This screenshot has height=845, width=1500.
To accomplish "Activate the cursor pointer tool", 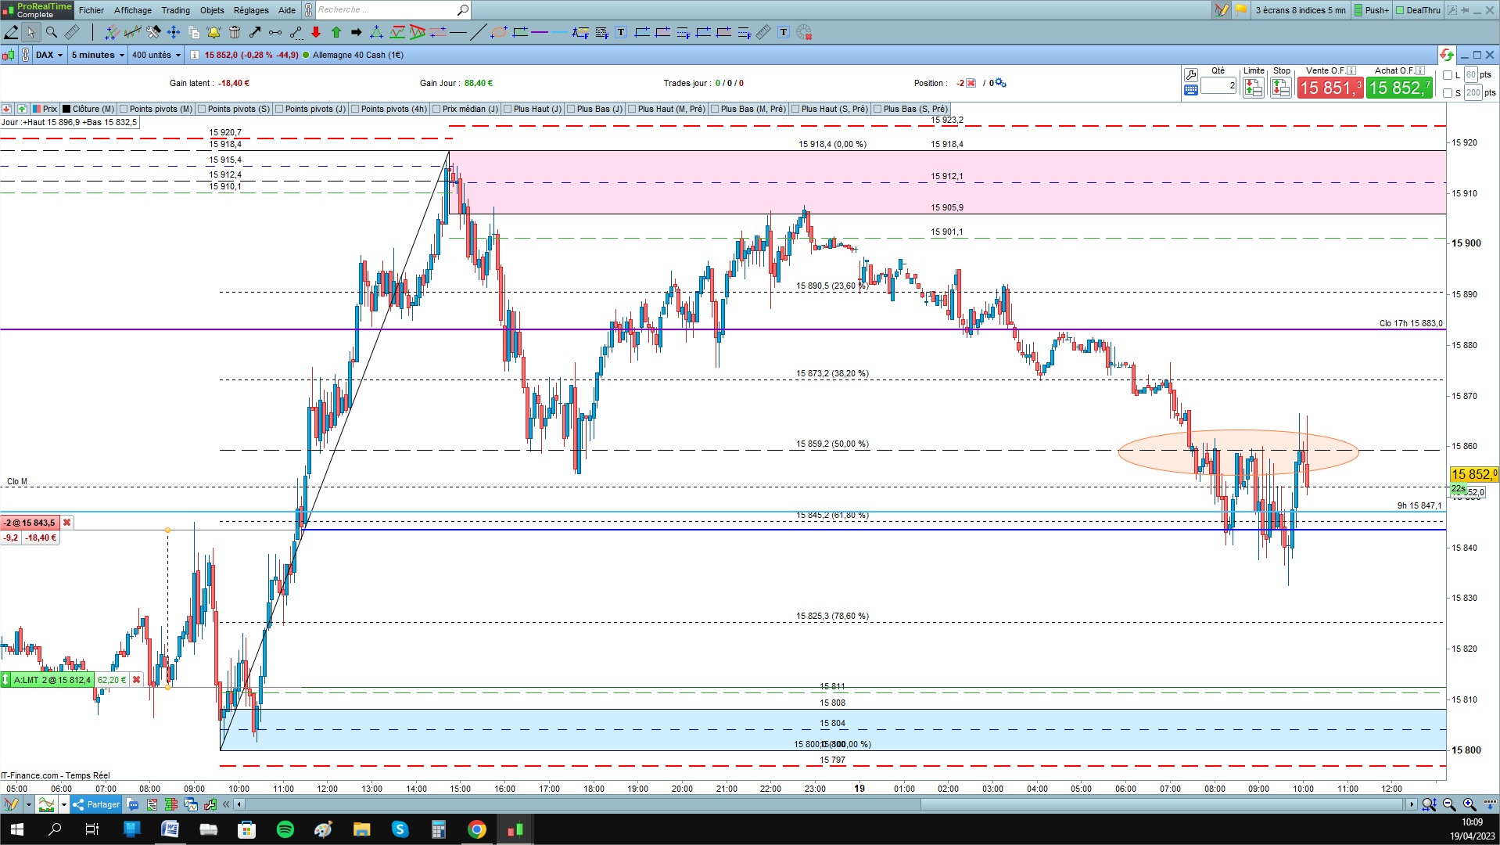I will [x=31, y=32].
